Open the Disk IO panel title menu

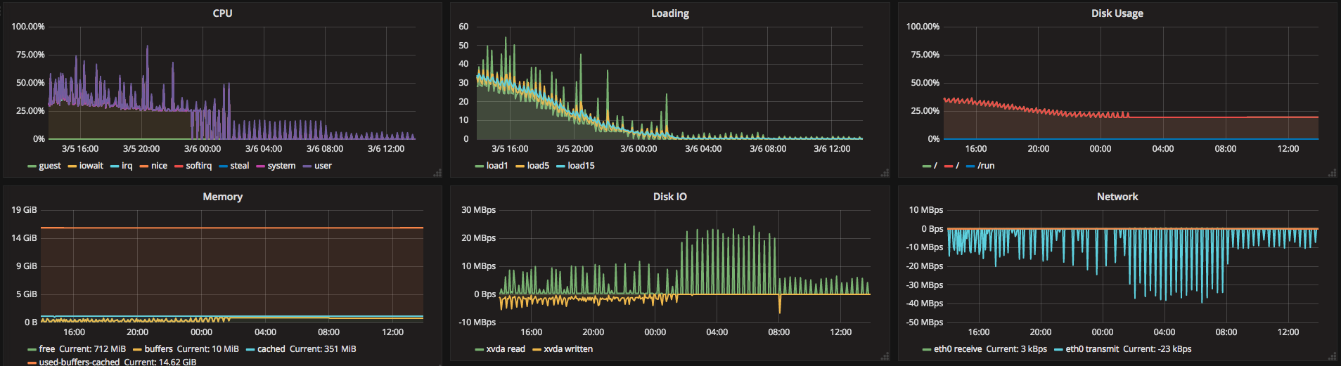669,197
